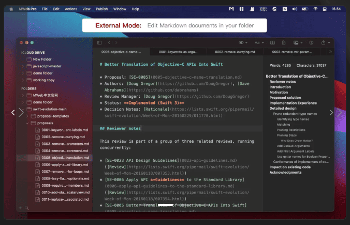Click the grid layout menu bar icon
Image resolution: width=350 pixels, height=225 pixels.
click(x=241, y=9)
